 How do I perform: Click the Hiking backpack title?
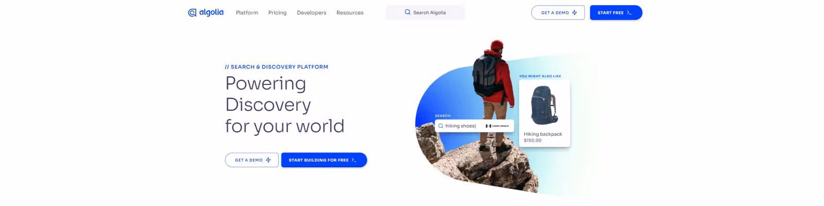[543, 134]
